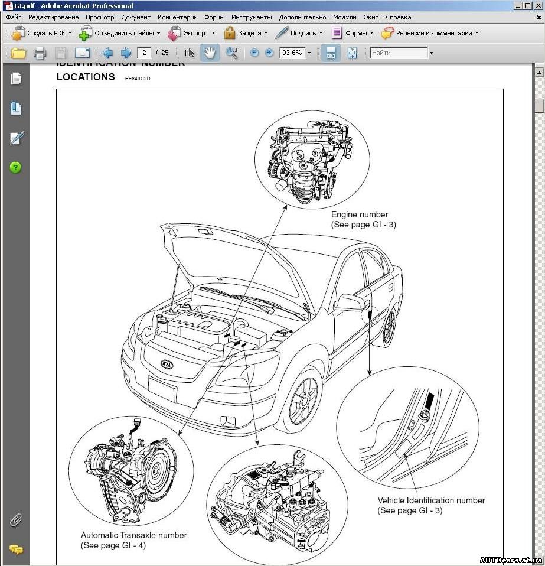Viewport: 545px width, 566px height.
Task: Click the Объединить файлы icon
Action: pyautogui.click(x=86, y=33)
